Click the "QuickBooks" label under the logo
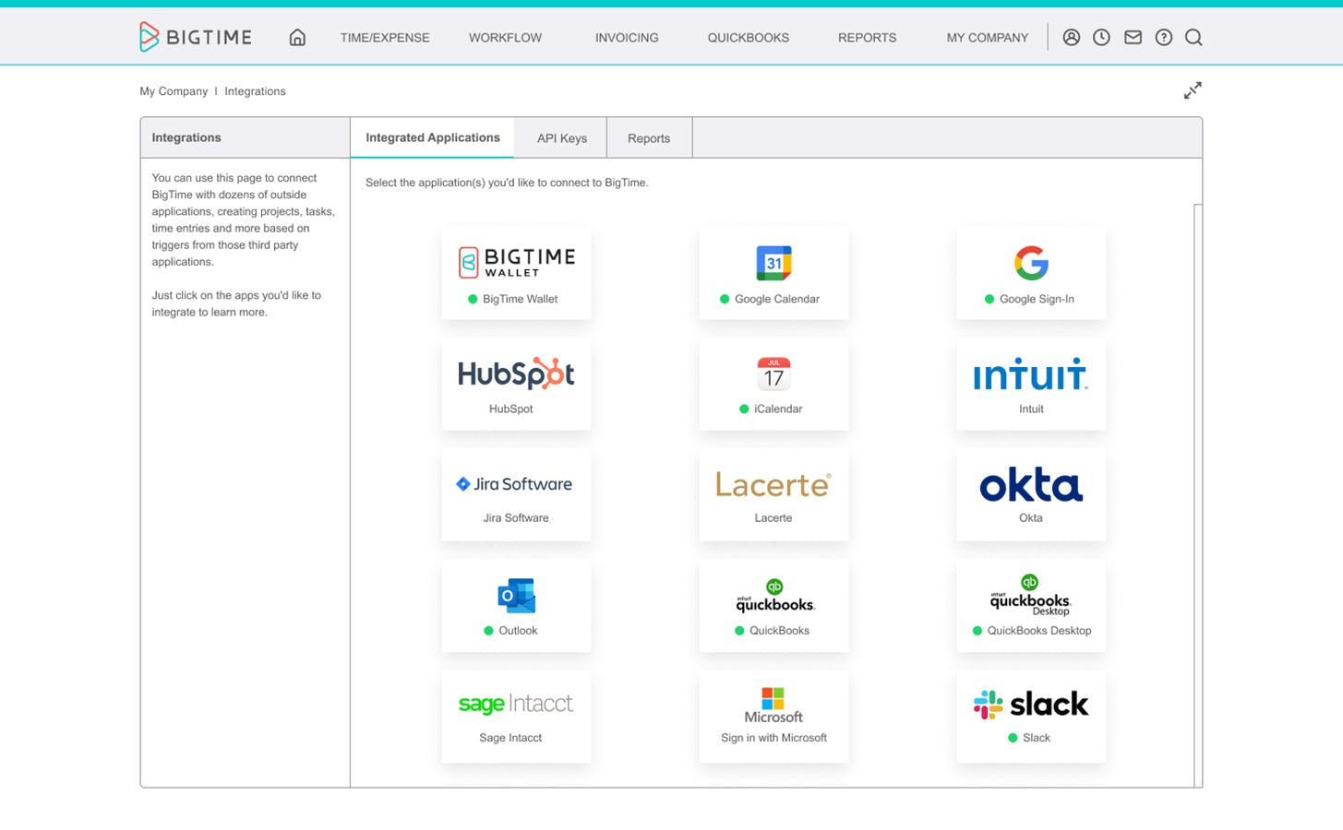This screenshot has height=830, width=1343. (779, 631)
